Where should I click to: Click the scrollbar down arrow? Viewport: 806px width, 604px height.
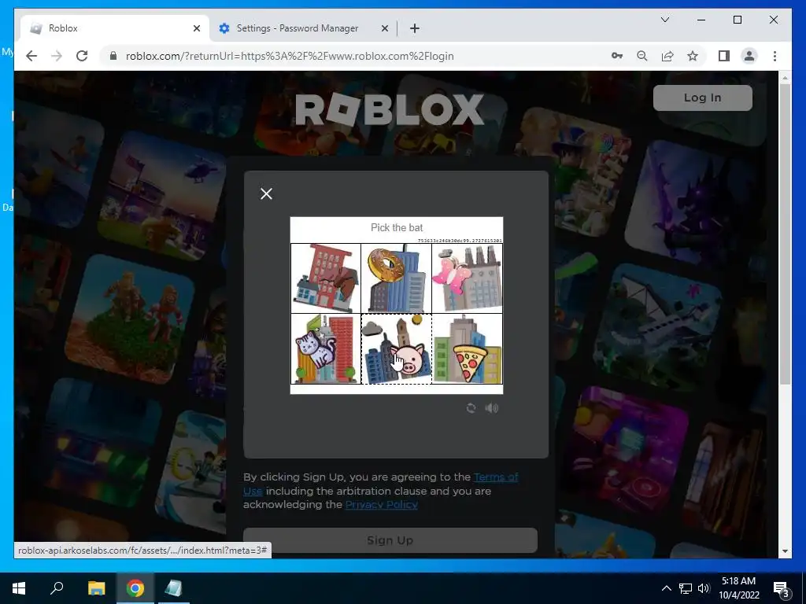coord(785,551)
